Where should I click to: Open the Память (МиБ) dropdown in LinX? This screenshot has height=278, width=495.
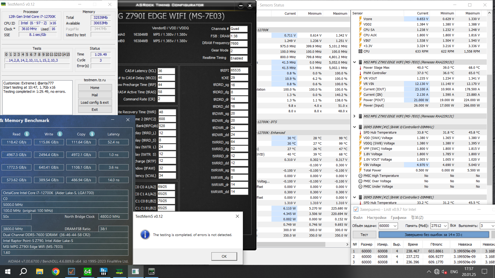click(x=445, y=226)
